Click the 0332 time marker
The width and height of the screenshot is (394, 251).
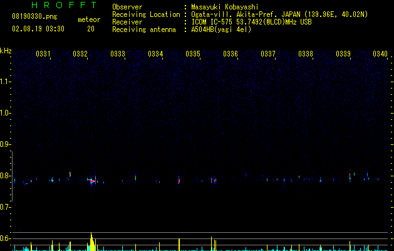point(80,54)
